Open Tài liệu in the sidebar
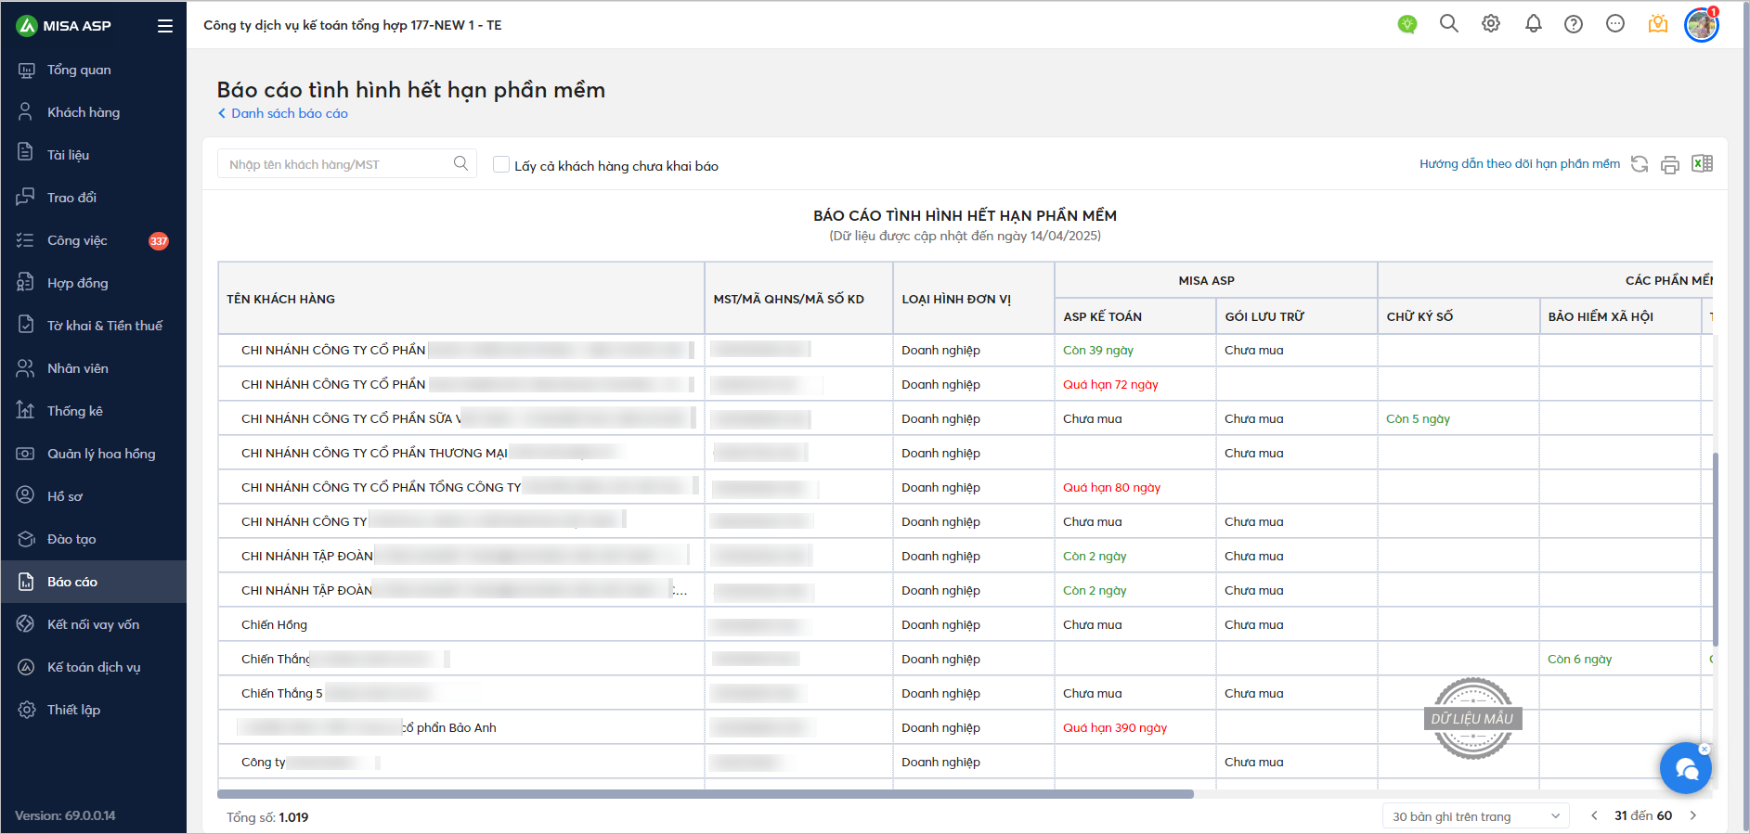This screenshot has width=1750, height=834. (93, 155)
